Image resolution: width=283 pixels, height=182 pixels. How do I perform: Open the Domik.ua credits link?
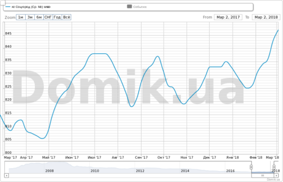point(273,179)
